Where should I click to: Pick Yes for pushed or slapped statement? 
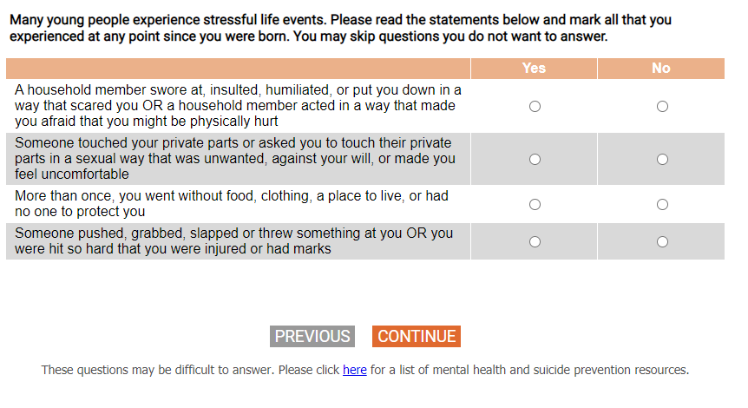[x=535, y=242]
